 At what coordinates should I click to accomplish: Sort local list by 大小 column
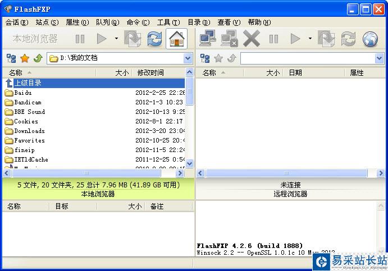114,73
